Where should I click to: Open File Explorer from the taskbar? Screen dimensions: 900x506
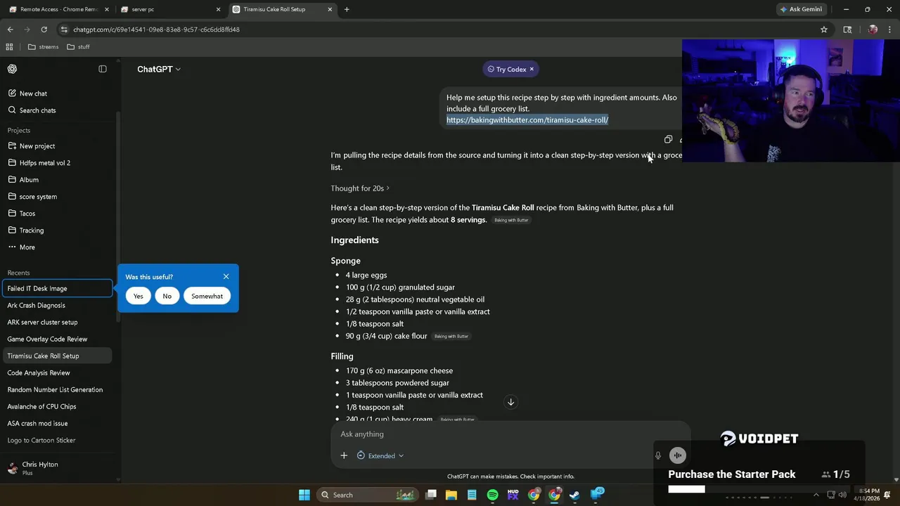pos(451,495)
